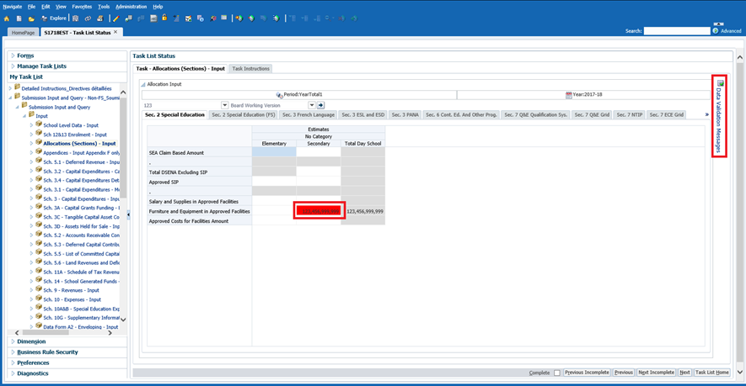Expand the Dimension panel
746x386 pixels.
pos(31,341)
